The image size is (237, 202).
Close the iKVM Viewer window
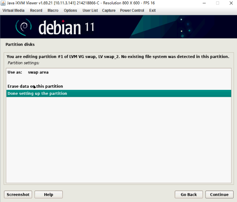(x=231, y=3)
